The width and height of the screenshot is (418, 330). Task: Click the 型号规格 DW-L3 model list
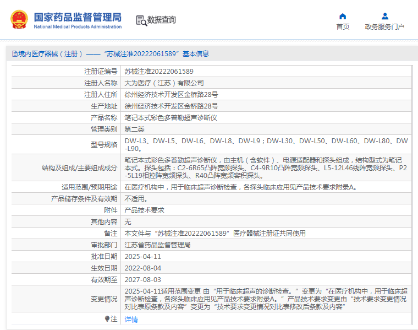click(x=266, y=145)
